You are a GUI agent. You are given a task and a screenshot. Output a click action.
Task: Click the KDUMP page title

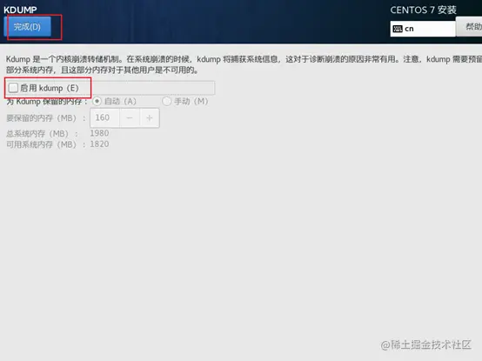pos(20,10)
